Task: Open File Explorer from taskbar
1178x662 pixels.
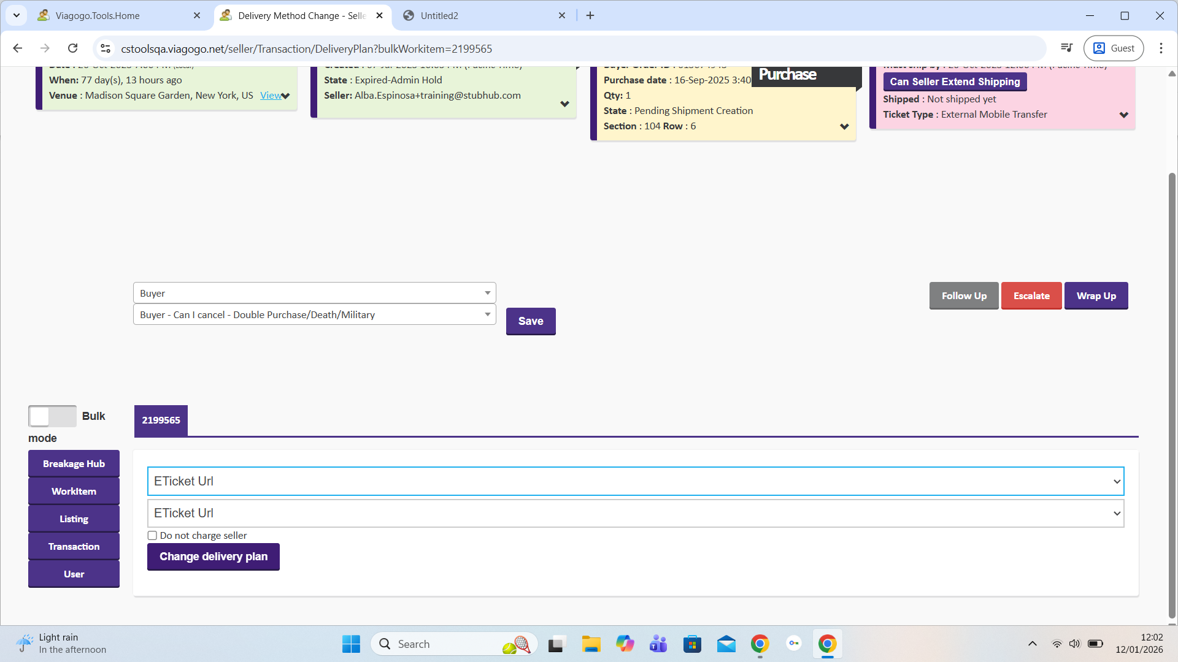Action: click(x=591, y=644)
